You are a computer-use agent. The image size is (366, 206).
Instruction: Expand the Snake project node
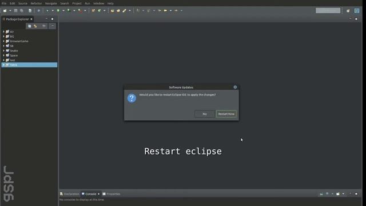(x=3, y=51)
